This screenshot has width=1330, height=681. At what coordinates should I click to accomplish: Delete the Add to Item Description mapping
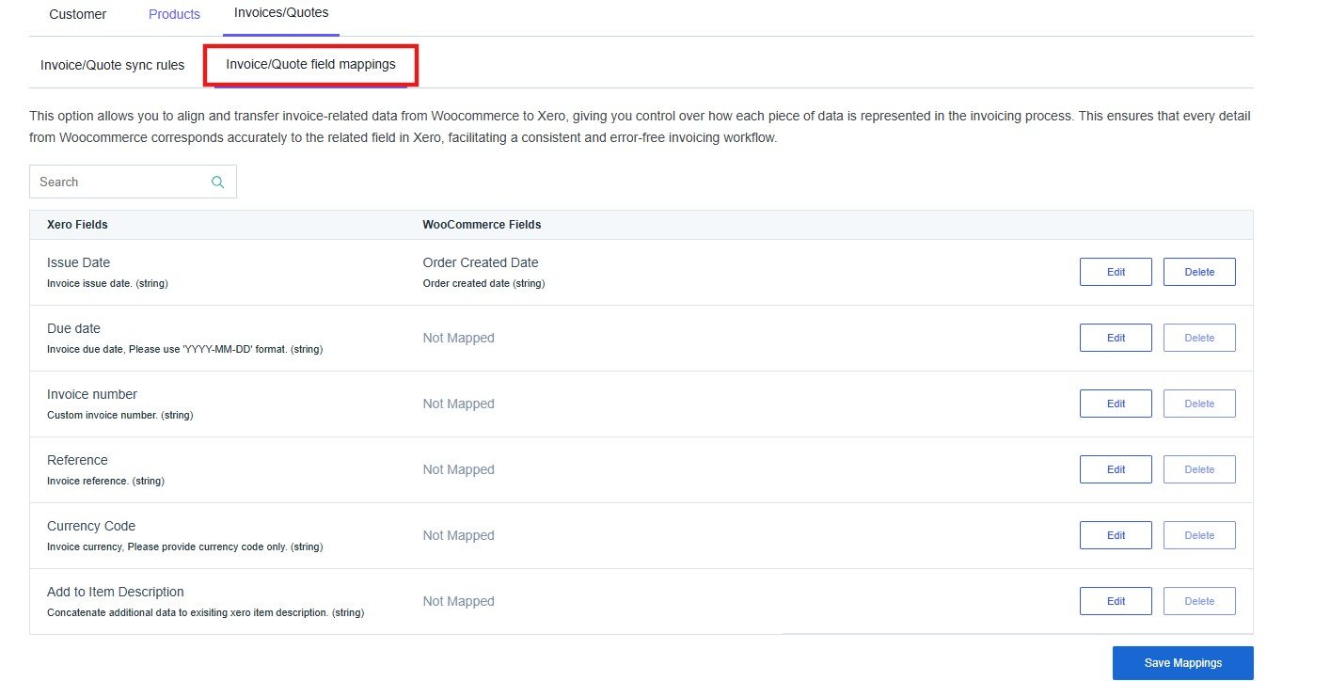pos(1199,601)
